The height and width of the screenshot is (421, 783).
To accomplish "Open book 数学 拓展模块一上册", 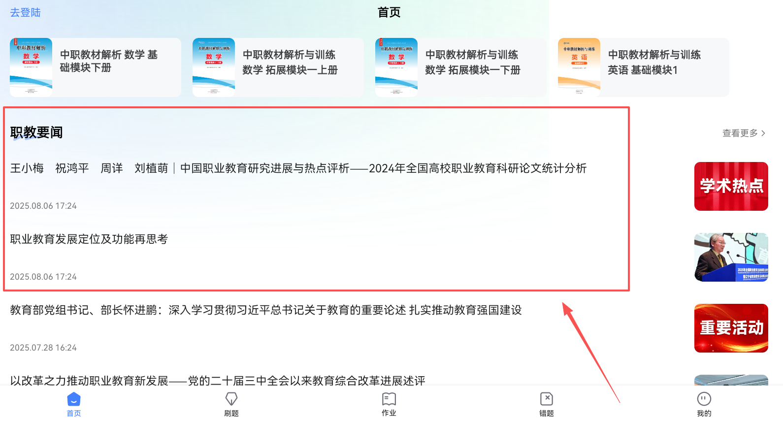I will click(278, 67).
